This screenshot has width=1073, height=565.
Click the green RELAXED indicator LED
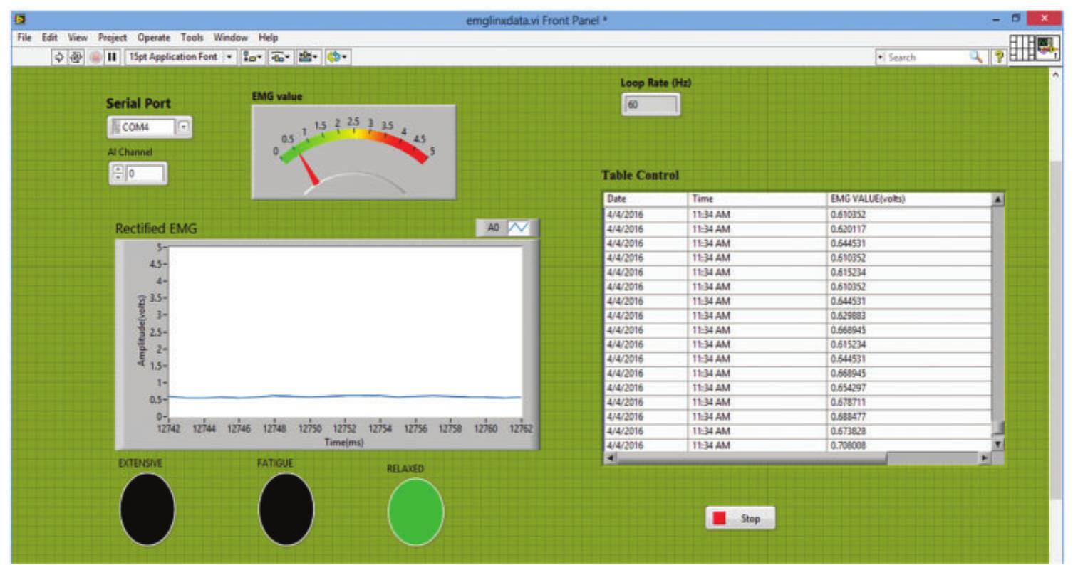415,512
